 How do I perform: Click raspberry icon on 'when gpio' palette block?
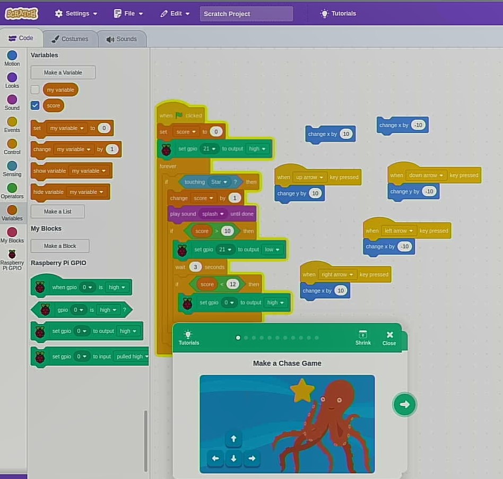pos(40,287)
